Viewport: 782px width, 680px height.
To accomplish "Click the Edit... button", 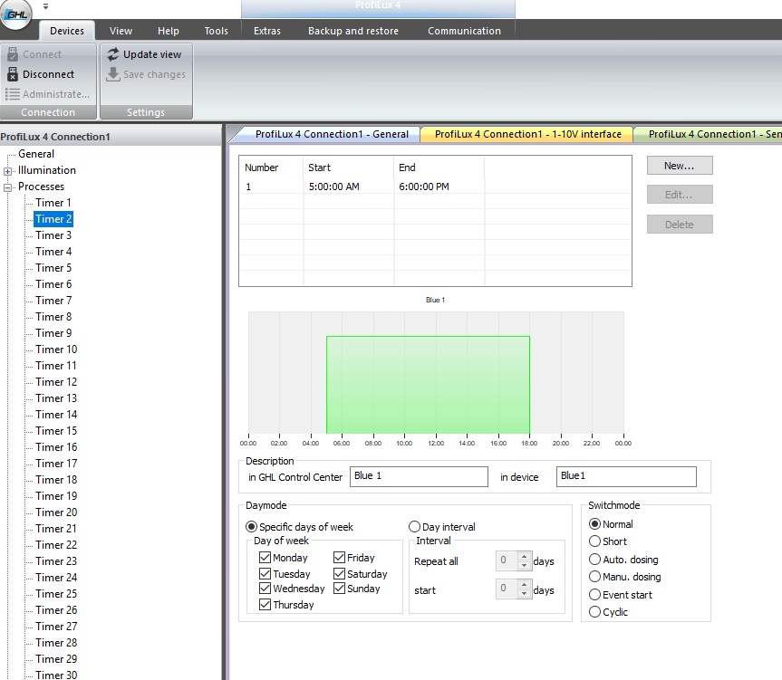I will [x=680, y=195].
